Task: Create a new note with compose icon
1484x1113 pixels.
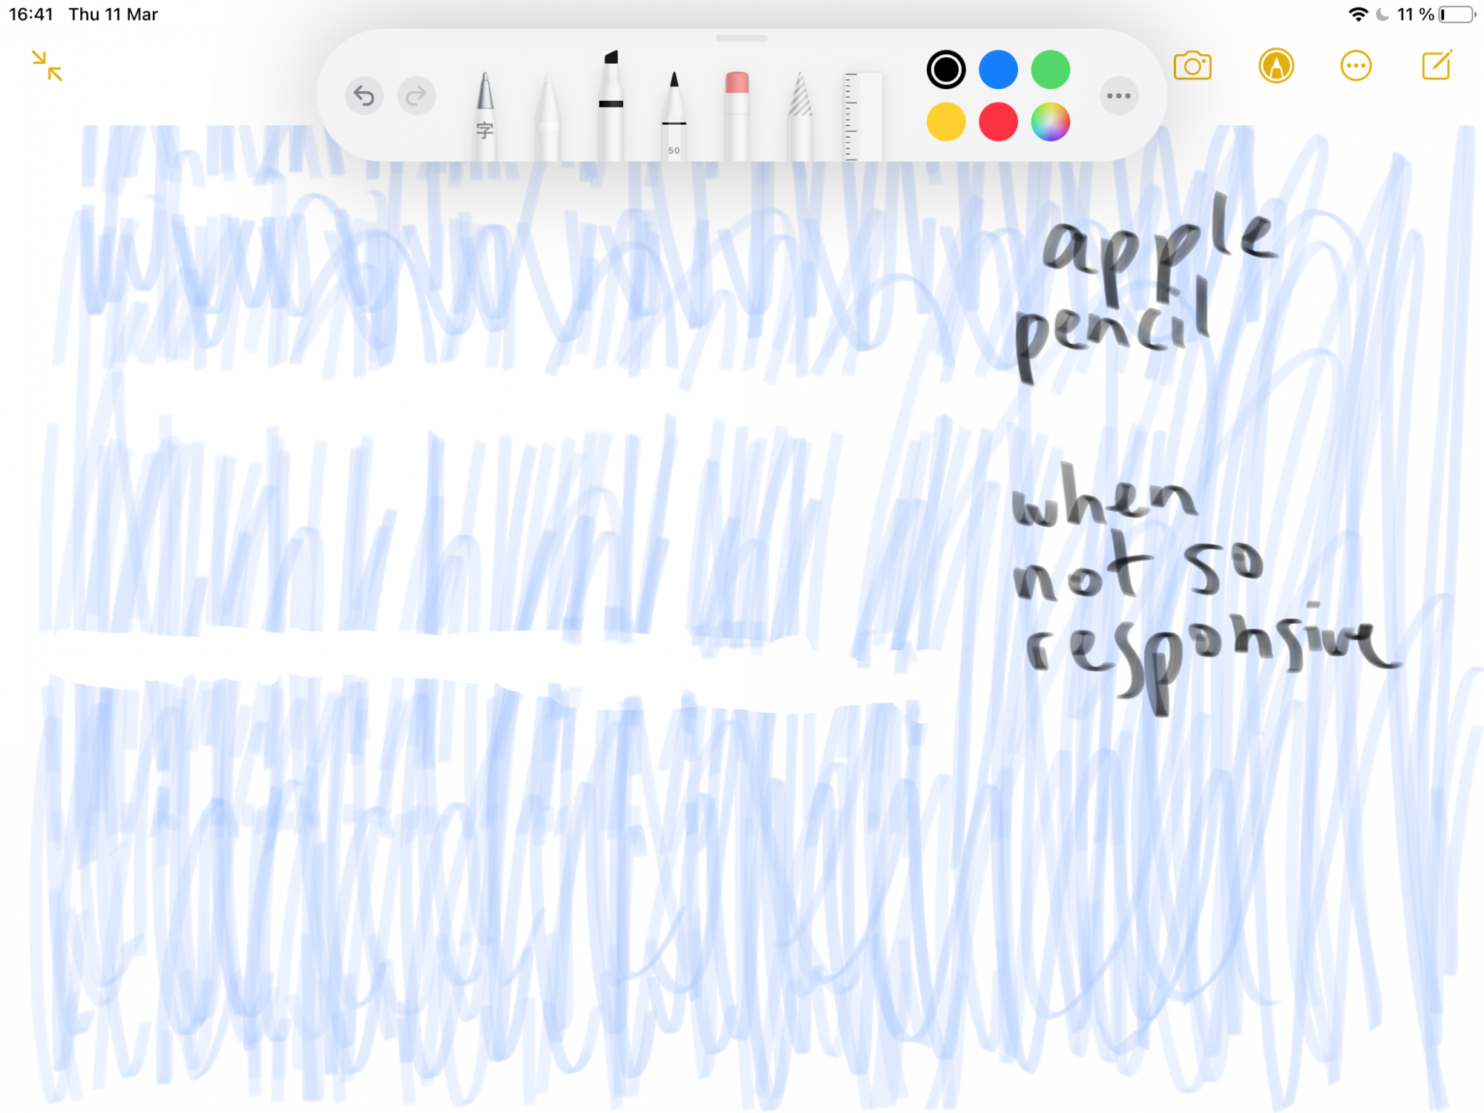Action: pyautogui.click(x=1436, y=66)
